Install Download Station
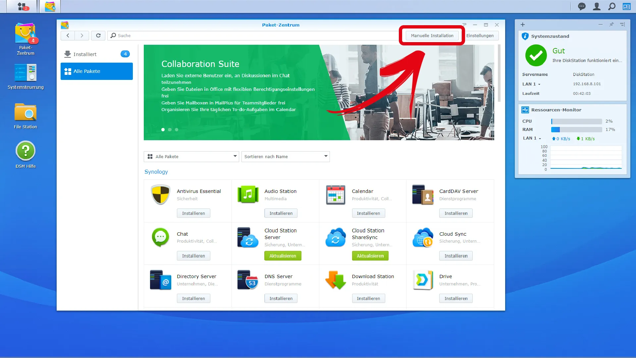Viewport: 636px width, 358px height. pos(368,298)
